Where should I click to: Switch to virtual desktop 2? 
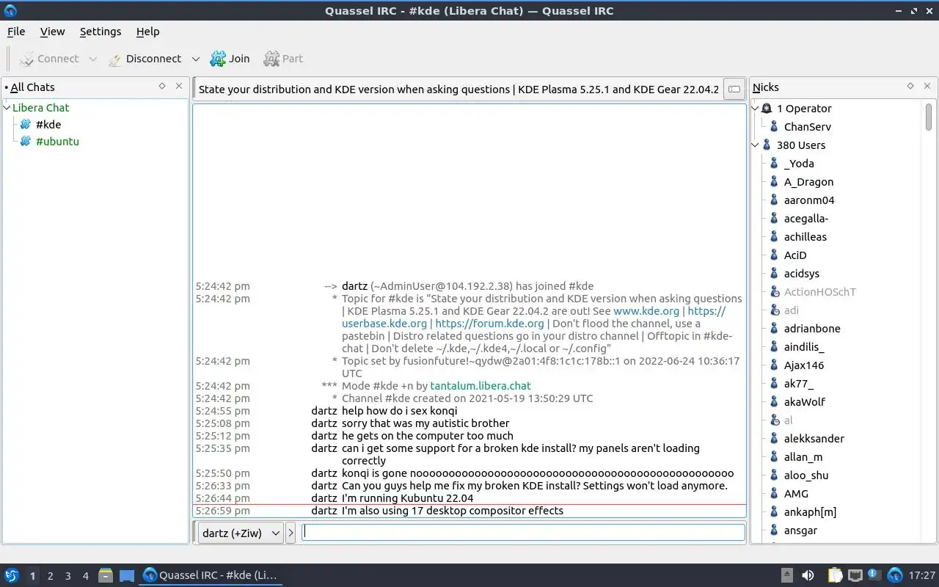click(50, 576)
